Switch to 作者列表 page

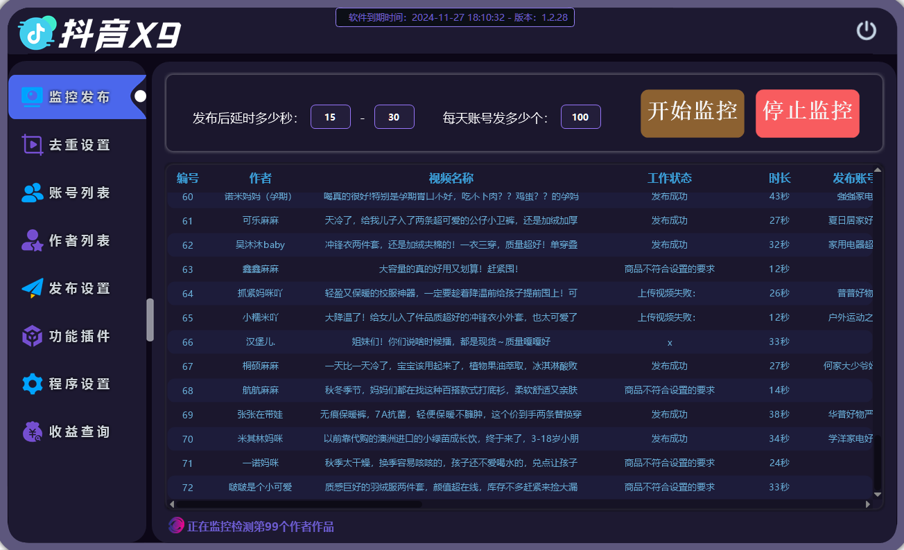(77, 240)
